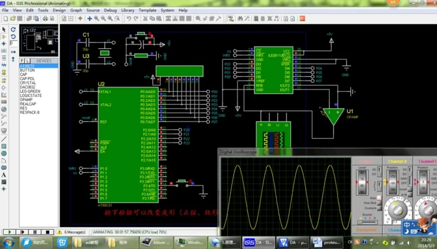Screen dimensions: 437x249
Task: Flip the trigger AC/DC coupling switch
Action: (379, 172)
